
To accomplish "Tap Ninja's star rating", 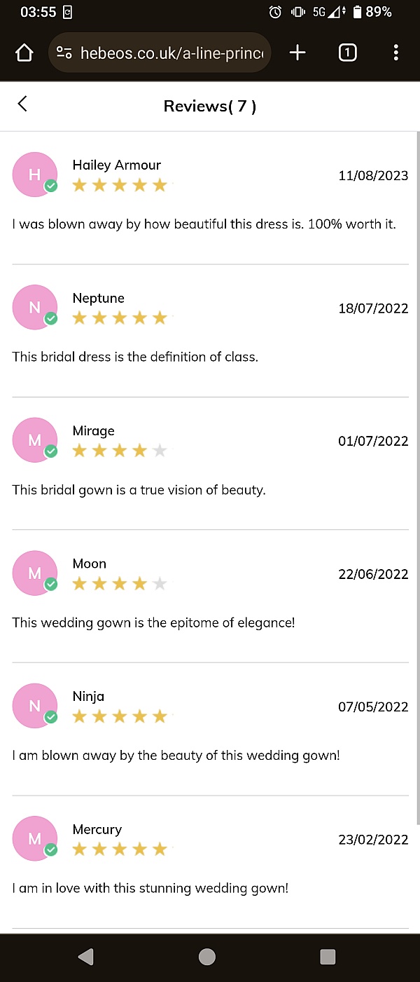I will tap(120, 716).
